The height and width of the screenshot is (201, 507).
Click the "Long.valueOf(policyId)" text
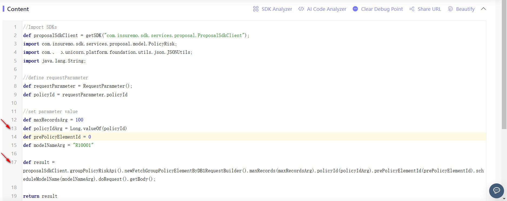coord(98,128)
